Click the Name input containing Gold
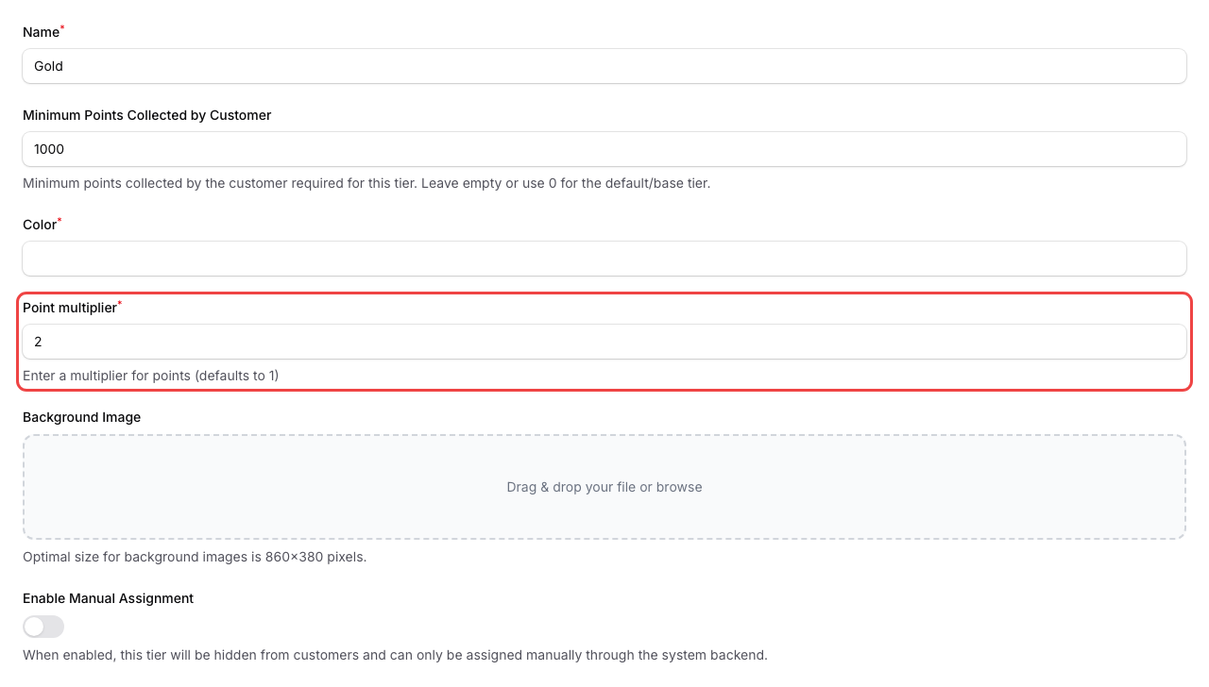Viewport: 1209px width, 687px height. 604,66
